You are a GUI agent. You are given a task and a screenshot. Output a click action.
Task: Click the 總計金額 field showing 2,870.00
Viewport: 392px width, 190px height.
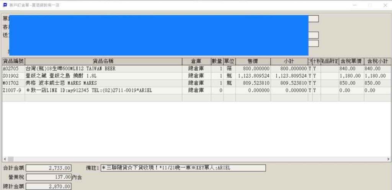[x=49, y=187]
